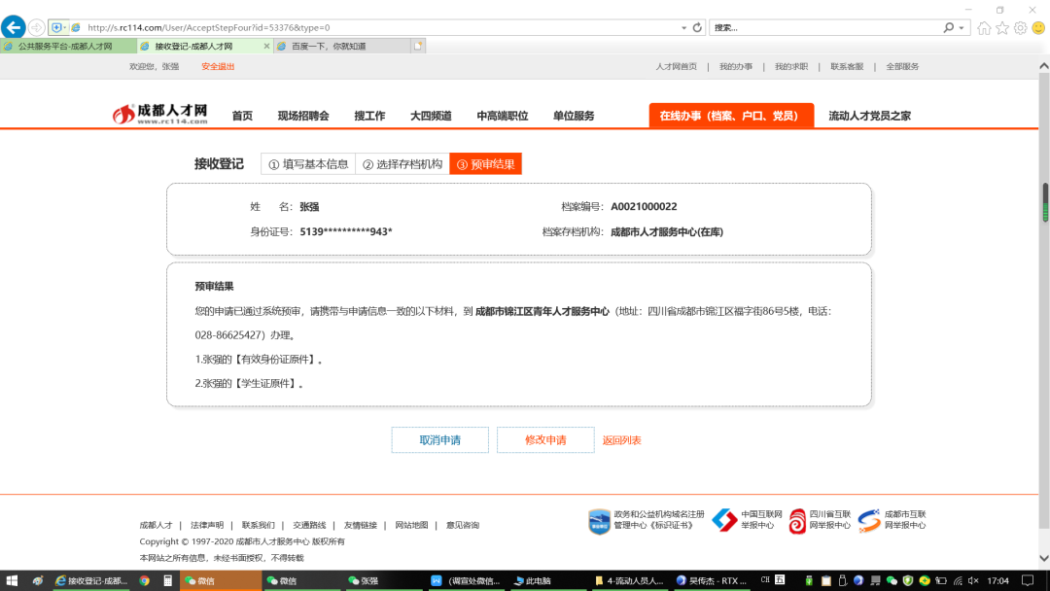Click the Windows Start button
1050x591 pixels.
pyautogui.click(x=12, y=580)
